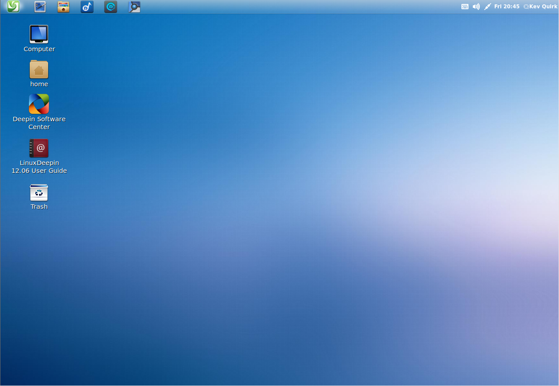This screenshot has height=386, width=559.
Task: Show the calendar from the Fri 20:45 clock
Action: pos(507,7)
